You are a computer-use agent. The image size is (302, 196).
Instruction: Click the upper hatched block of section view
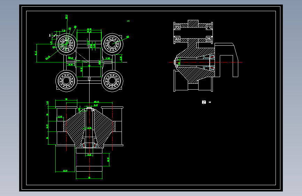click(193, 24)
